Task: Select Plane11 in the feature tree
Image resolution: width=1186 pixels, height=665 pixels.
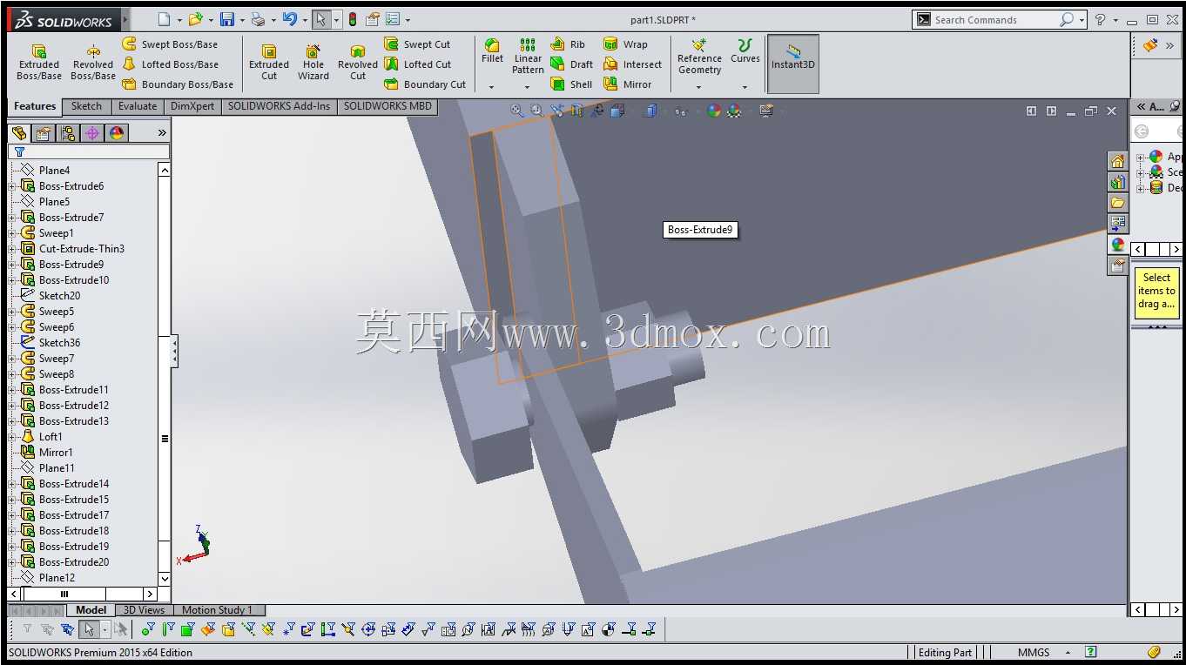Action: [x=57, y=468]
